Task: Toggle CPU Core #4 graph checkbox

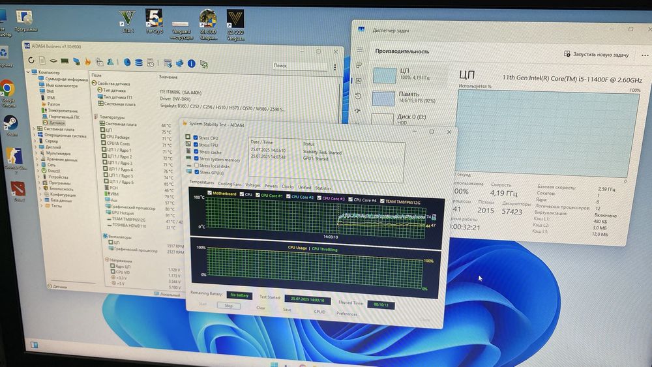Action: (351, 199)
